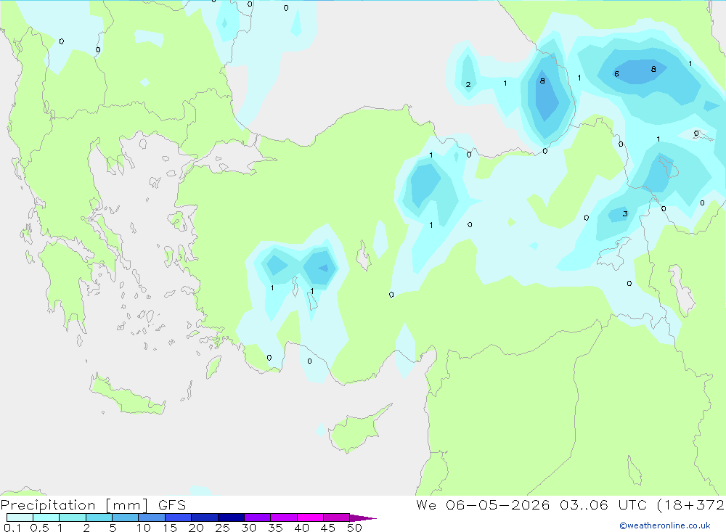Select the 25–30 mm navy legend swatch

[x=231, y=517]
